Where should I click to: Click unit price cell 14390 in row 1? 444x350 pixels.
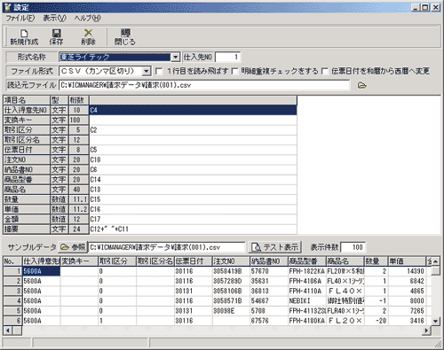pos(407,271)
